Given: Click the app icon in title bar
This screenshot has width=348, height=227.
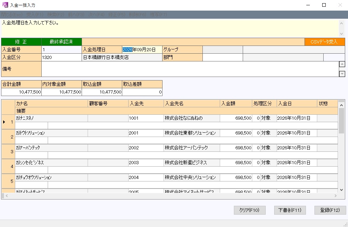Looking at the screenshot, I should click(x=5, y=5).
